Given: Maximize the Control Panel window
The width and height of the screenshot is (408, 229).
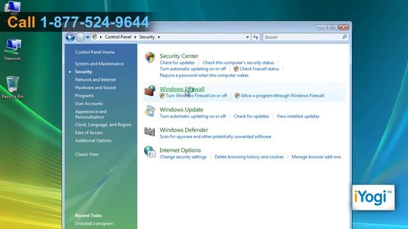Looking at the screenshot, I should 332,27.
